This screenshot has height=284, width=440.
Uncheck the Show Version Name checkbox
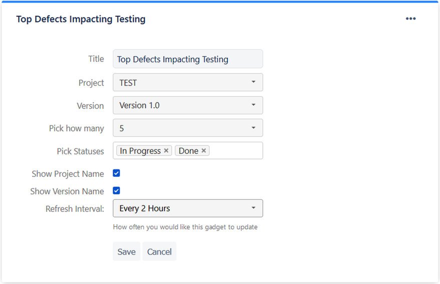point(116,190)
